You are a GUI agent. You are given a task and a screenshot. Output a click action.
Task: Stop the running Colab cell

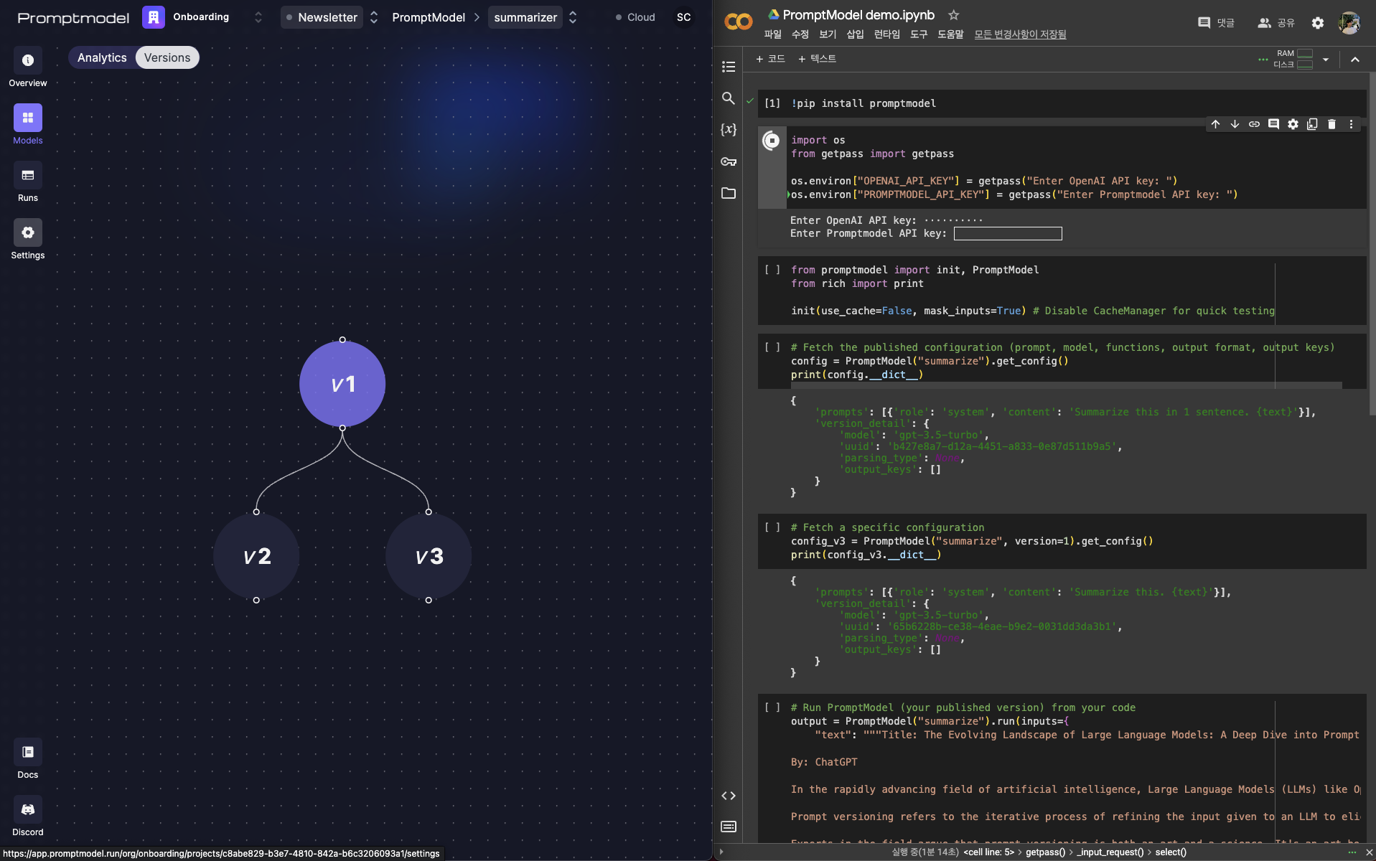(x=772, y=141)
